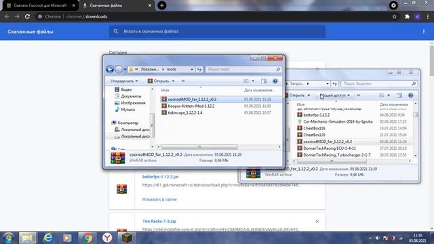Open the Chrome extensions puzzle icon
The width and height of the screenshot is (434, 244).
click(407, 16)
